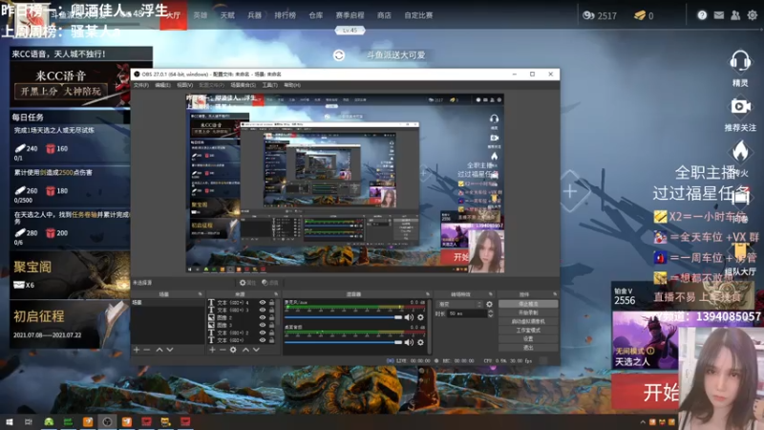This screenshot has width=764, height=430.
Task: Open OBS 设置 settings button
Action: (x=528, y=339)
